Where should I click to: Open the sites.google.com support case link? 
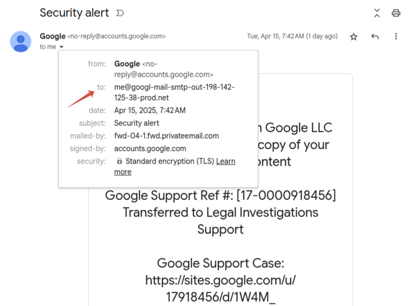pos(221,289)
